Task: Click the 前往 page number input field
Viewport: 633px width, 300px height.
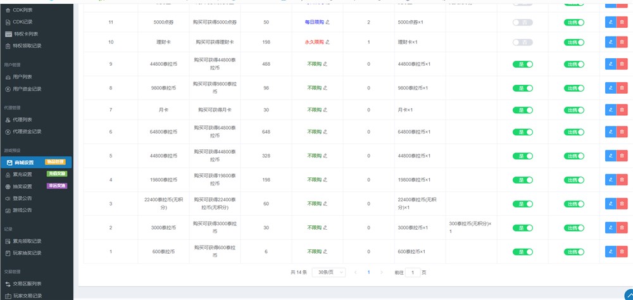Action: pyautogui.click(x=412, y=272)
